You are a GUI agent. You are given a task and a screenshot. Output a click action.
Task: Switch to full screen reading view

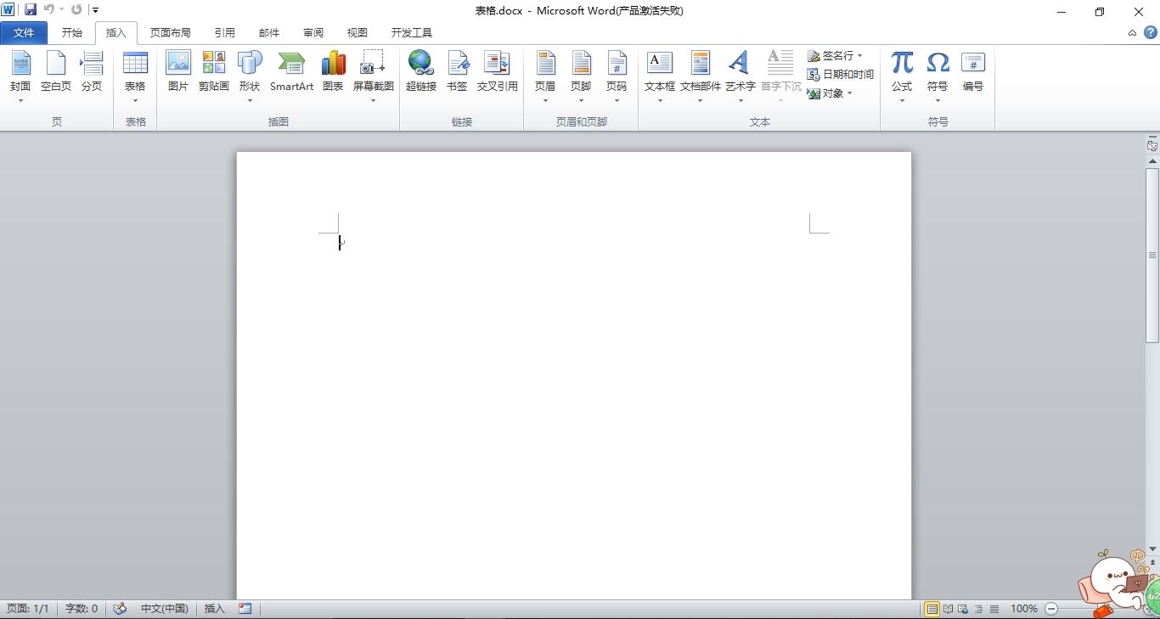click(949, 609)
